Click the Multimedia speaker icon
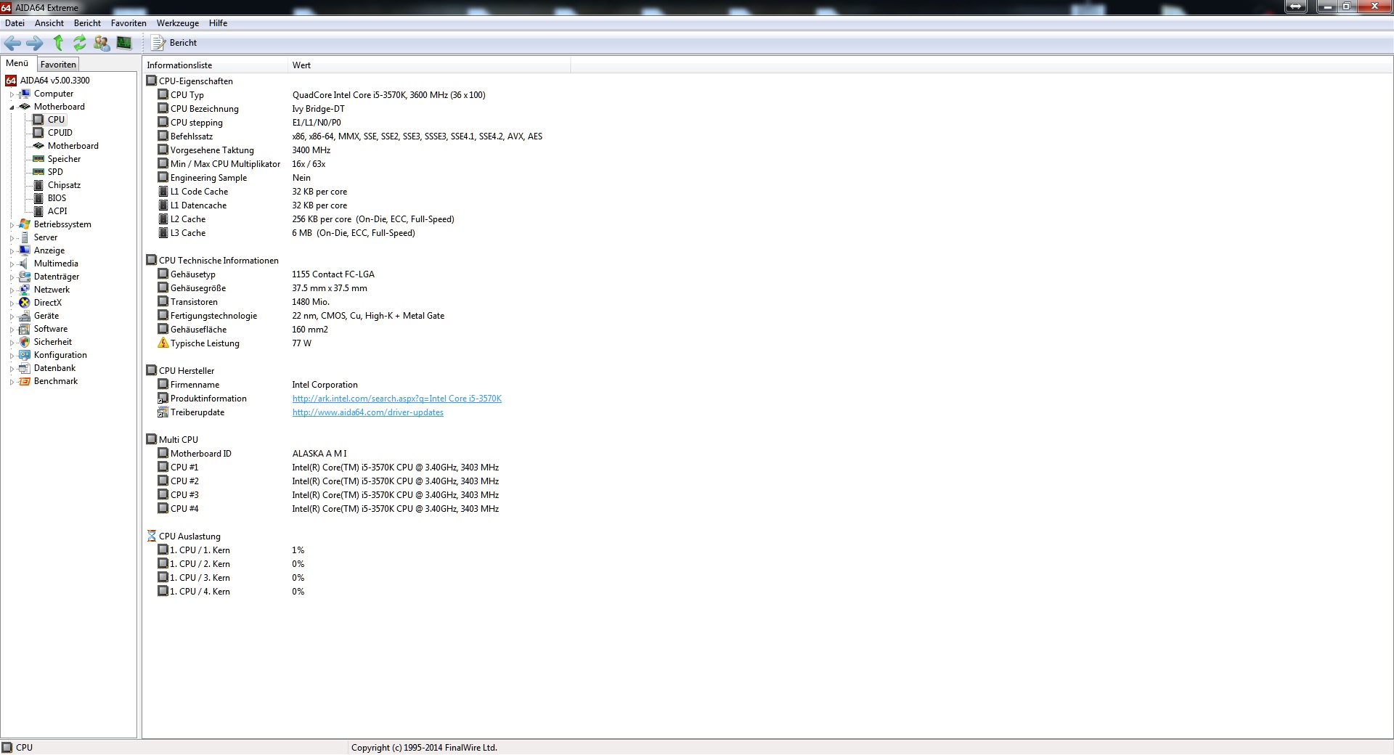Viewport: 1394px width, 755px height. point(25,264)
